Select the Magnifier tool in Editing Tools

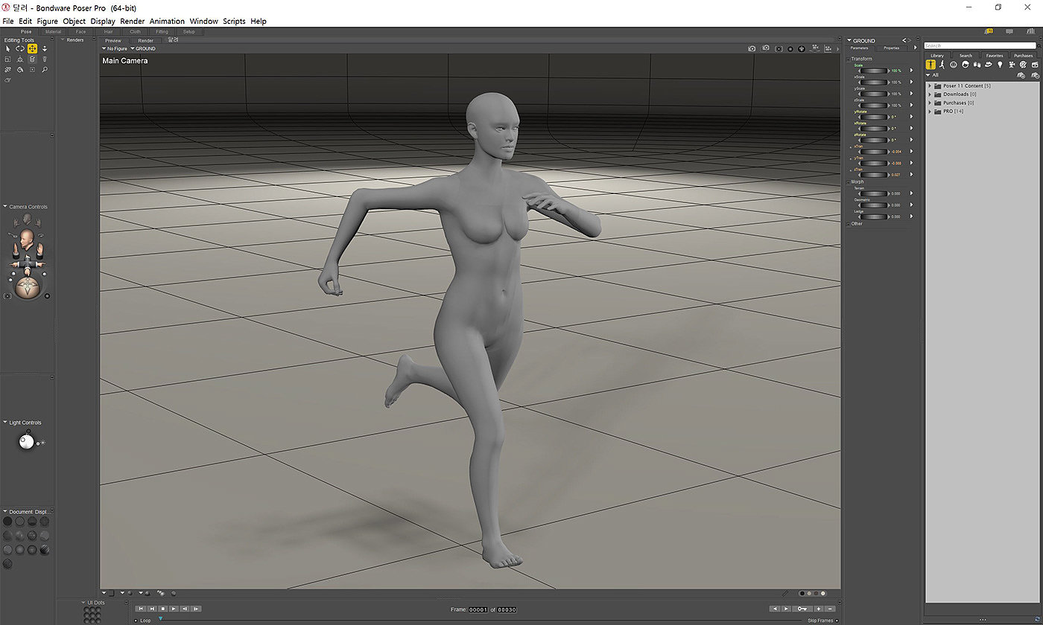45,69
